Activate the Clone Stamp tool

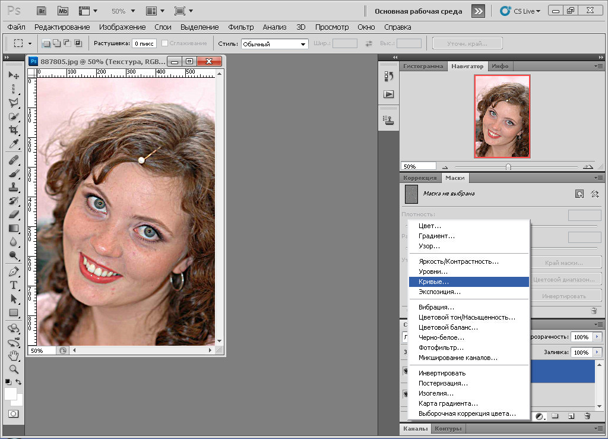coord(13,187)
